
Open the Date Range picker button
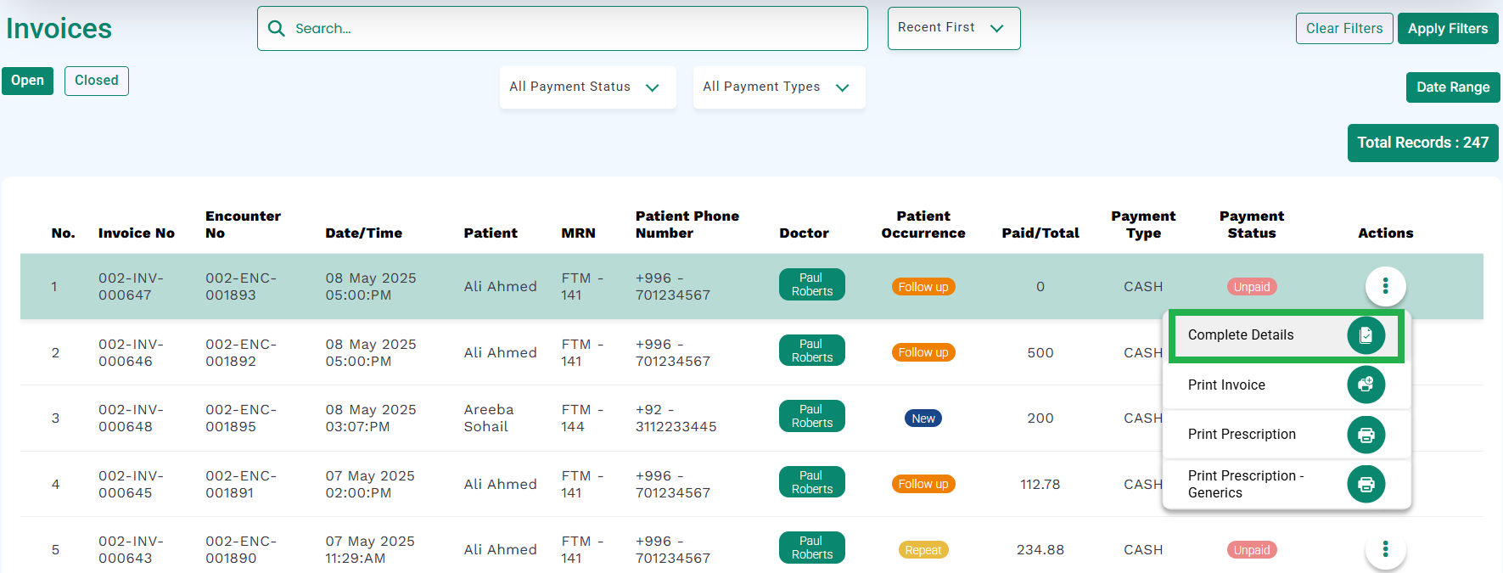[x=1453, y=87]
